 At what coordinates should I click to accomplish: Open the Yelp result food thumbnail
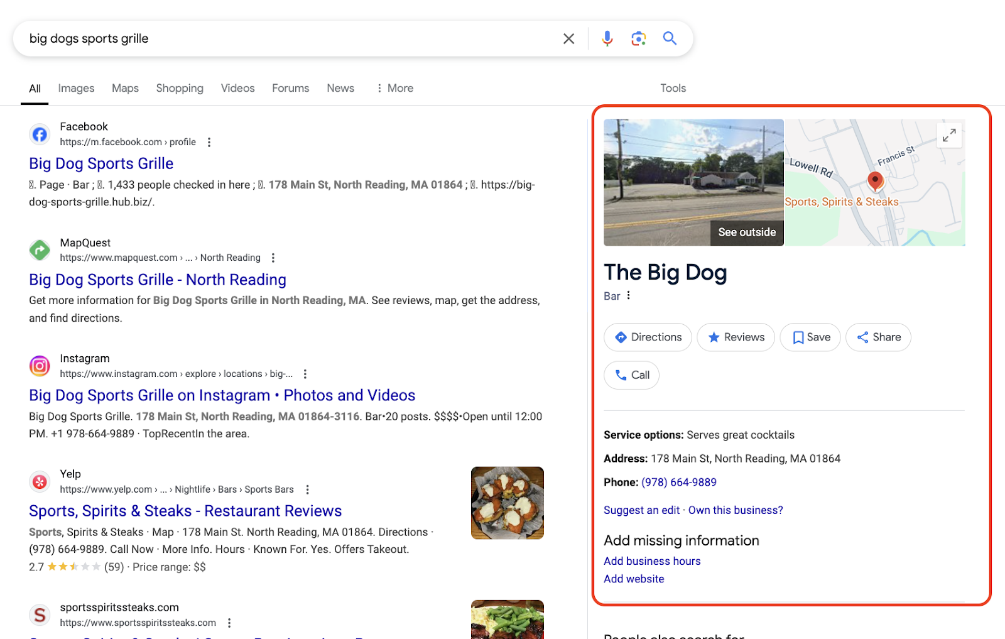[508, 503]
